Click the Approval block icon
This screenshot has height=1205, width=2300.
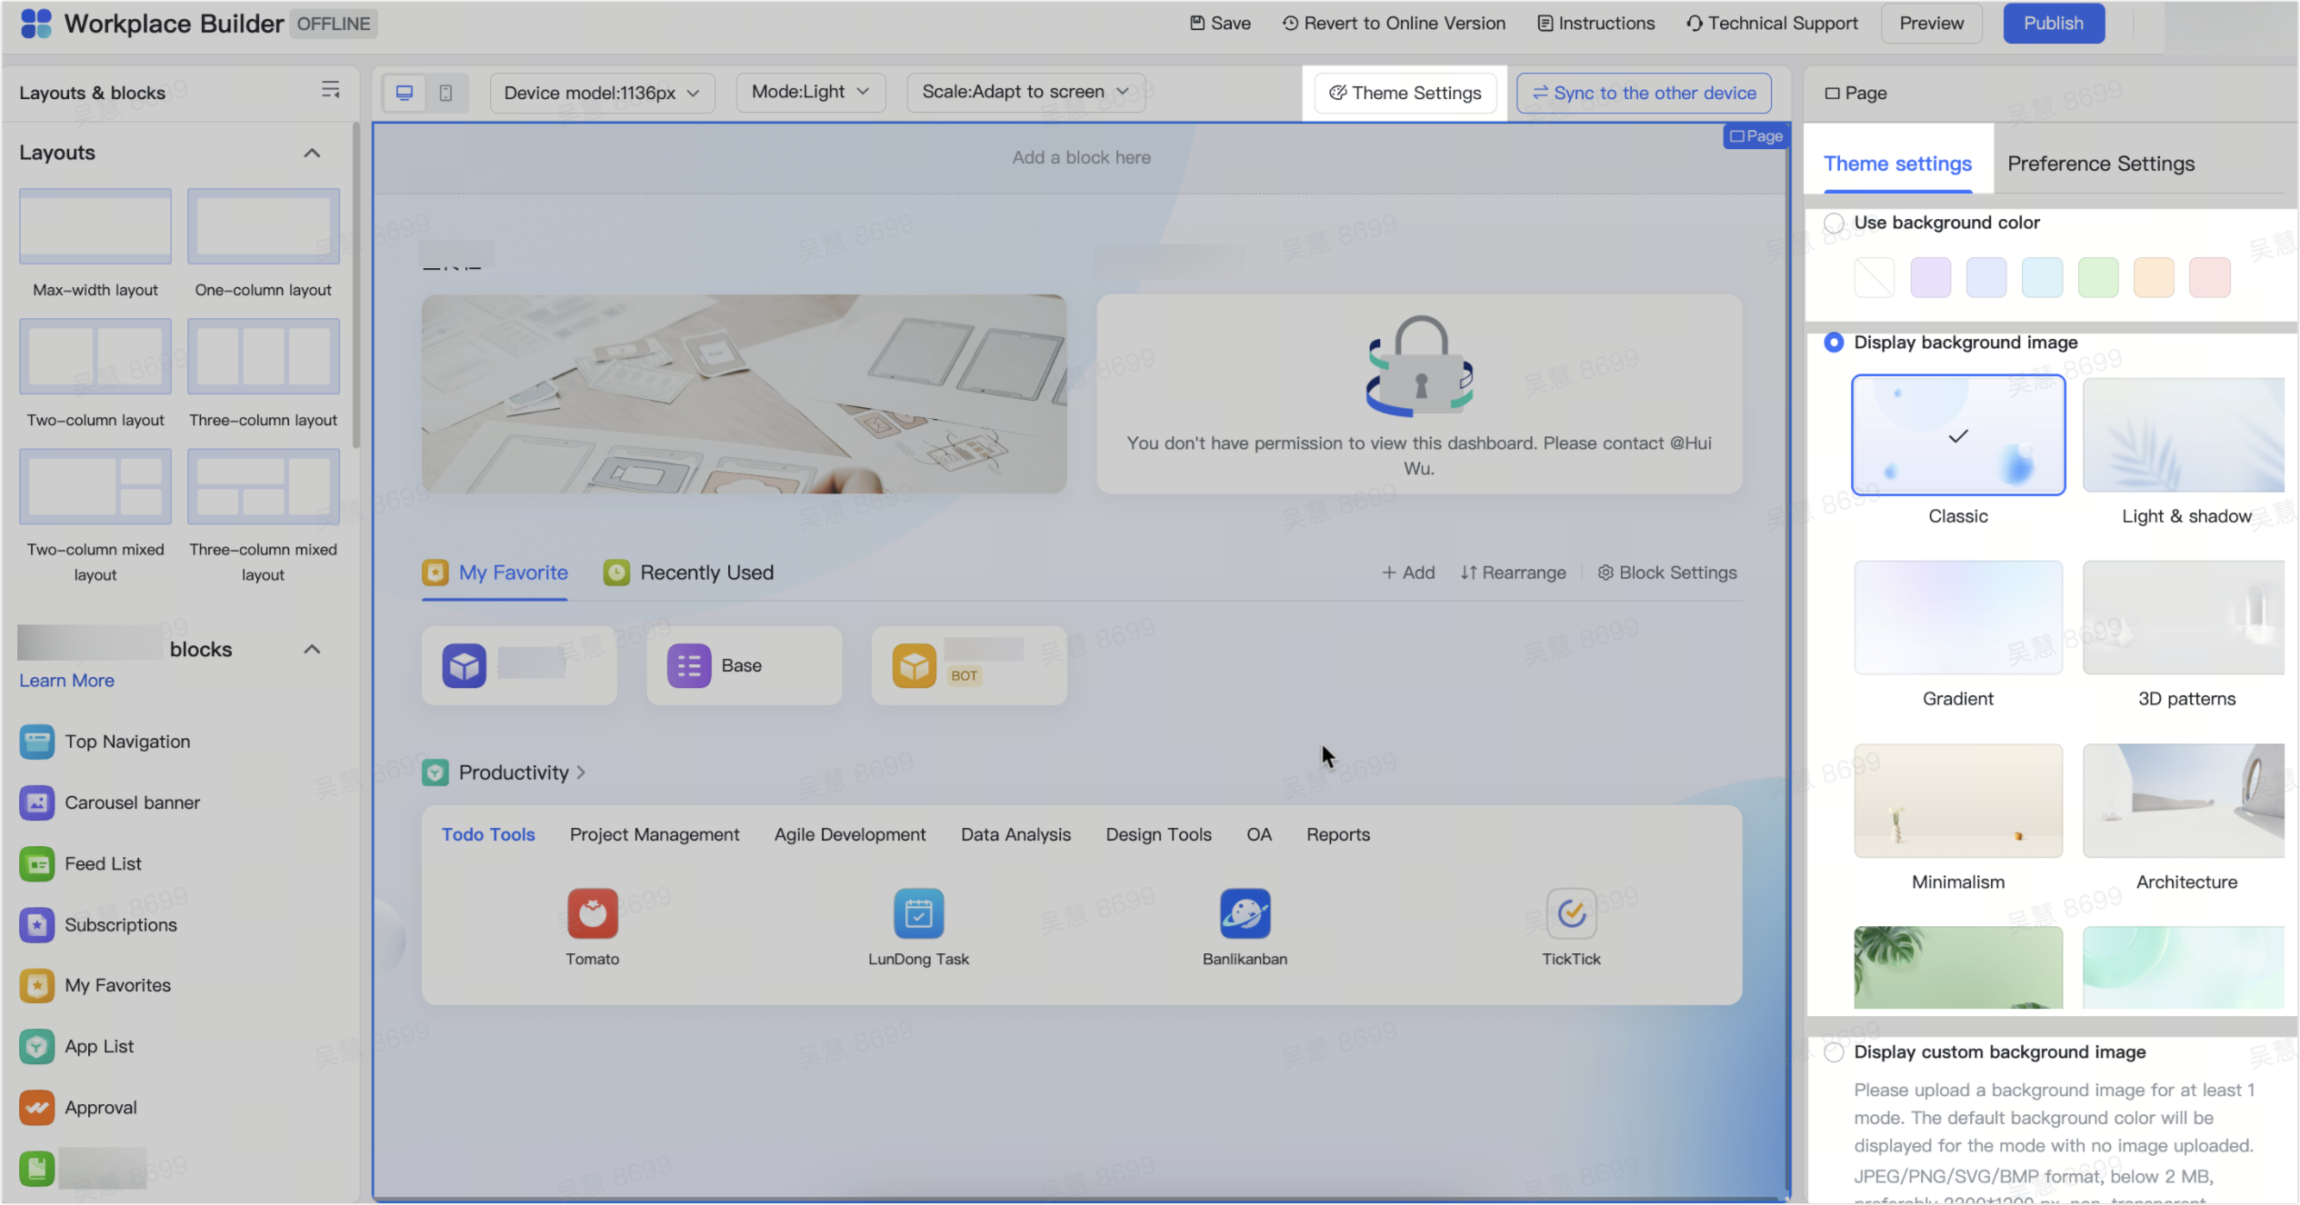tap(36, 1107)
